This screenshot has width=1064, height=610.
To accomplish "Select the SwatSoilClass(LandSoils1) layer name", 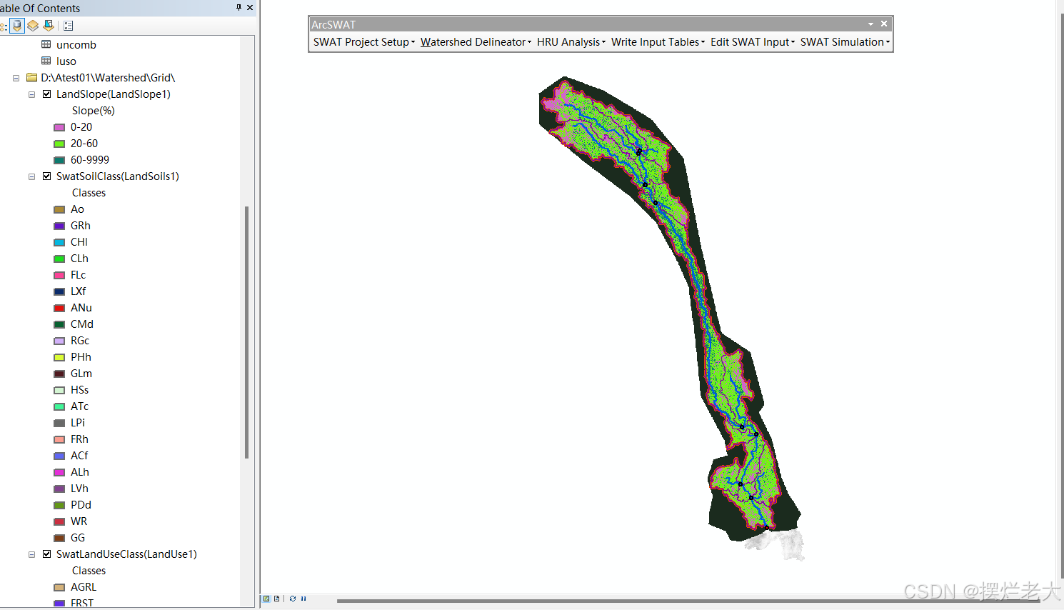I will pos(118,176).
